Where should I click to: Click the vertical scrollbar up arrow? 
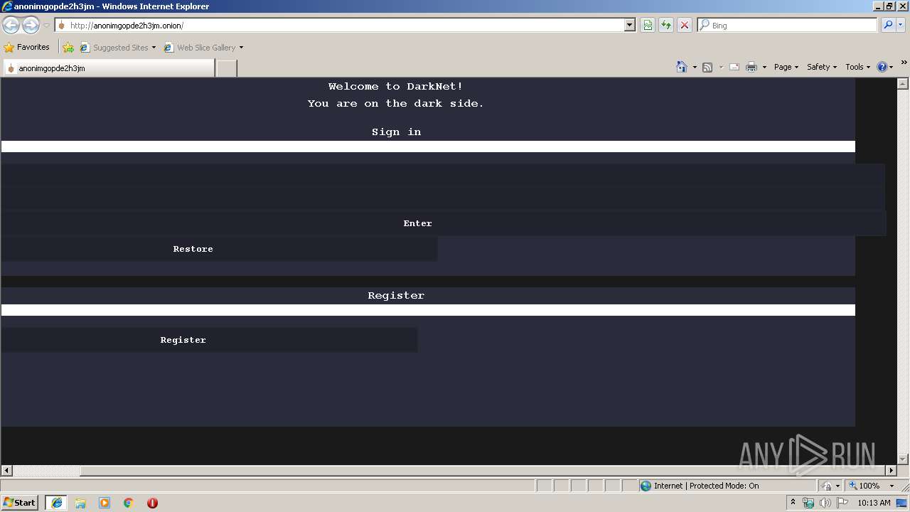click(x=903, y=83)
